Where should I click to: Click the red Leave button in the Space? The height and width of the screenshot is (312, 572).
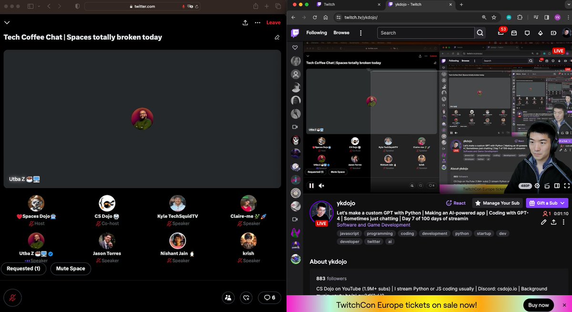273,22
